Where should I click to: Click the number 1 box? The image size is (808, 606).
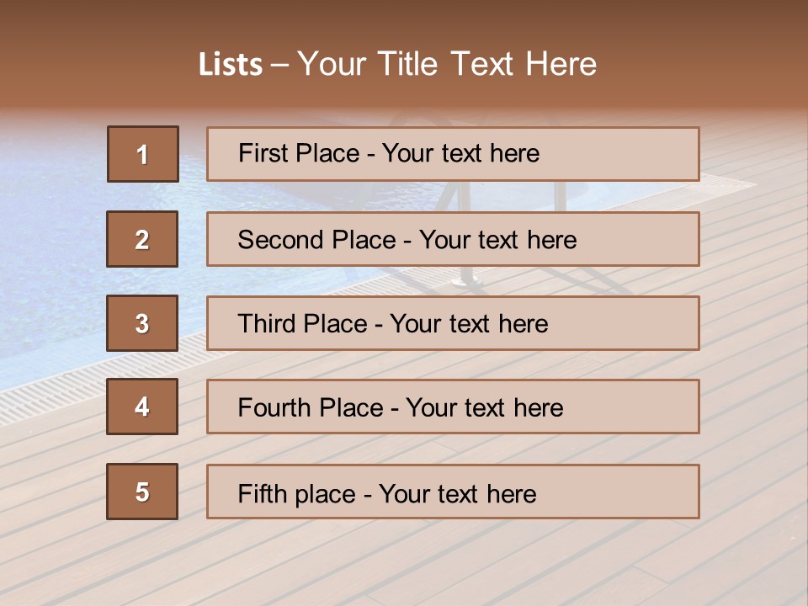pos(143,154)
